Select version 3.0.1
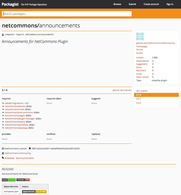Screen dimensions: 181x195 click(x=138, y=99)
